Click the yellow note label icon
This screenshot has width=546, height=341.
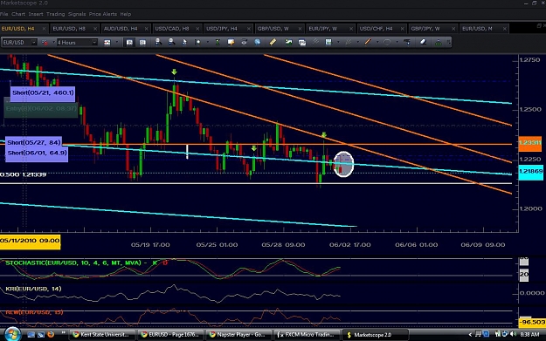point(231,43)
